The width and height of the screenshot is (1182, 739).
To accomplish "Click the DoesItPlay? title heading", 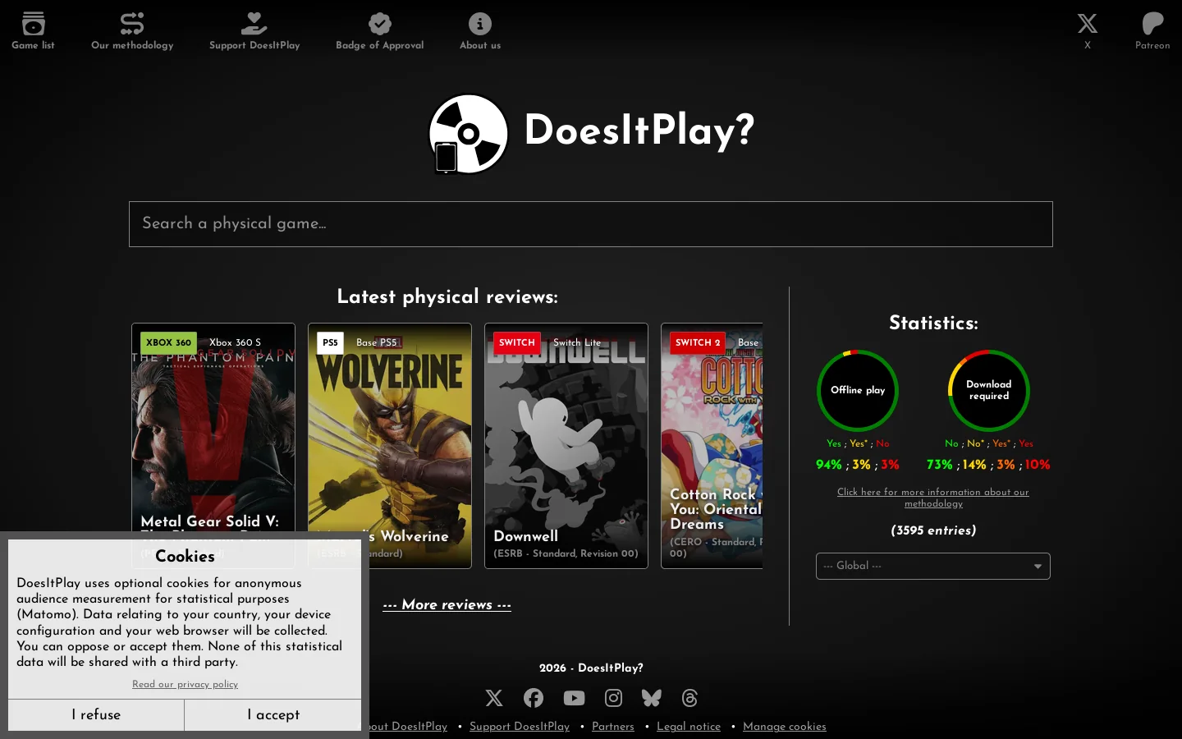I will (639, 131).
